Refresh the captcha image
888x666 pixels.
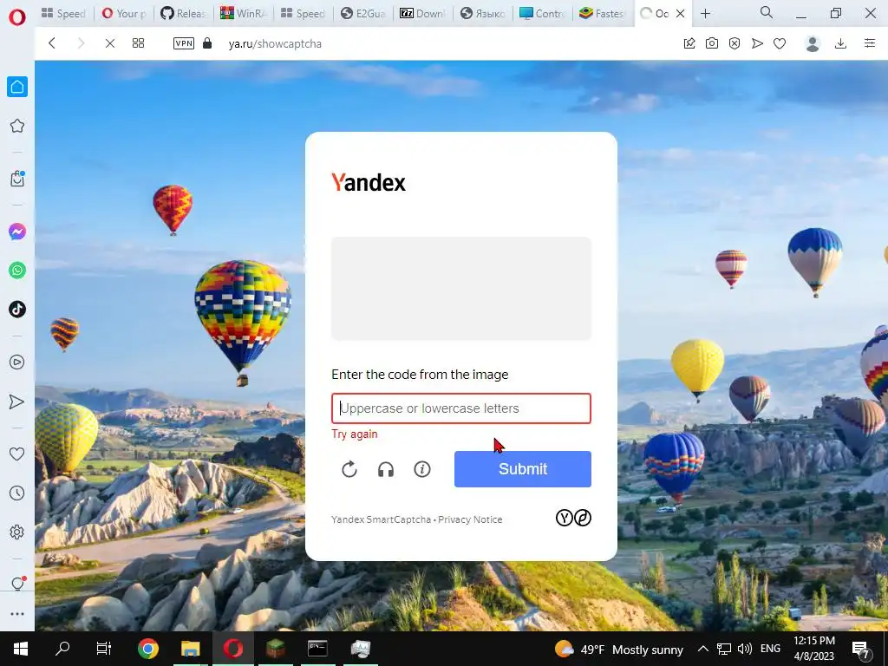tap(349, 469)
